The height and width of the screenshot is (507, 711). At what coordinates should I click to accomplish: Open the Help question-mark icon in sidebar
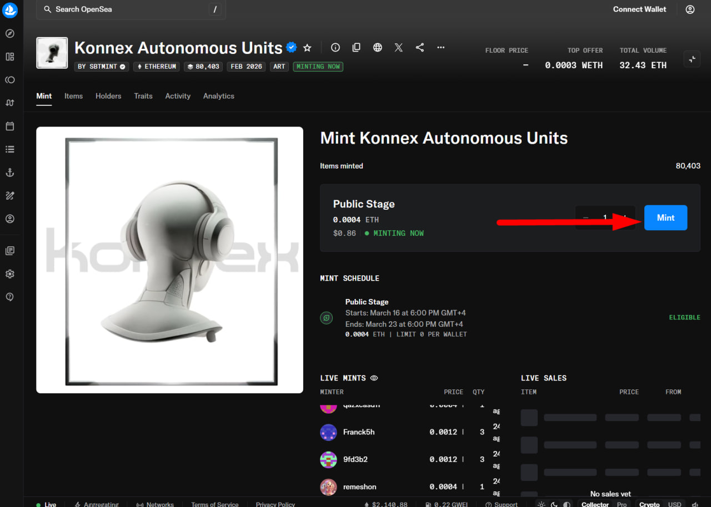[10, 297]
